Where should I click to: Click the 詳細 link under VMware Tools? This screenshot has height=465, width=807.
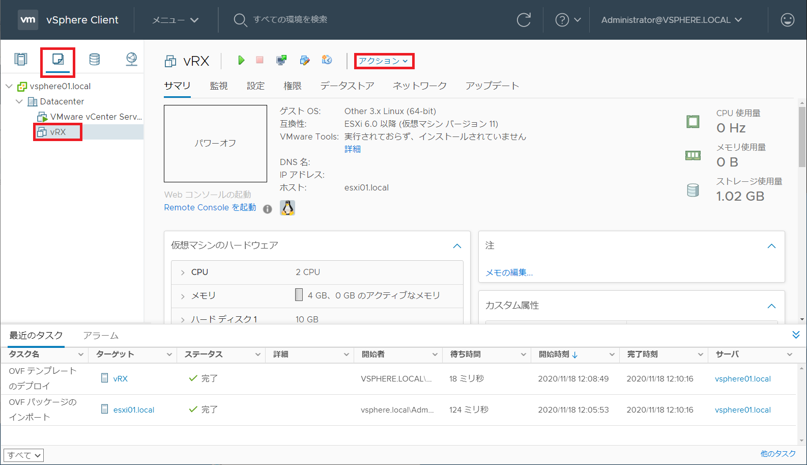353,149
